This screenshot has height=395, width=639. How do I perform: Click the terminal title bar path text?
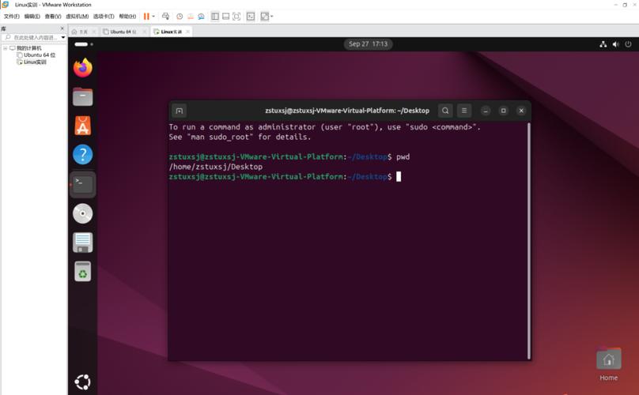[347, 111]
